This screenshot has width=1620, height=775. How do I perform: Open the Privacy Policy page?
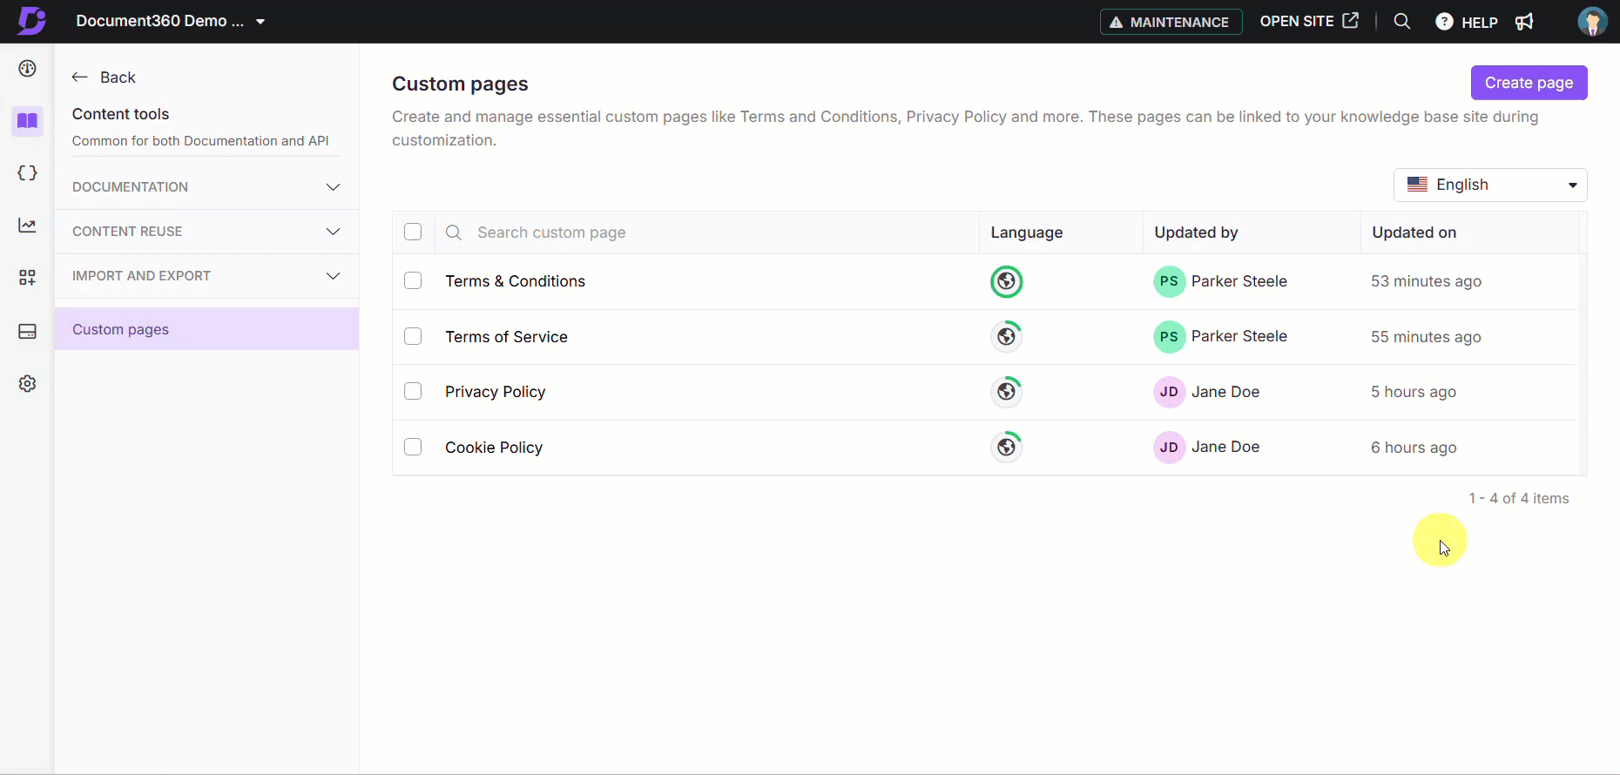(495, 392)
